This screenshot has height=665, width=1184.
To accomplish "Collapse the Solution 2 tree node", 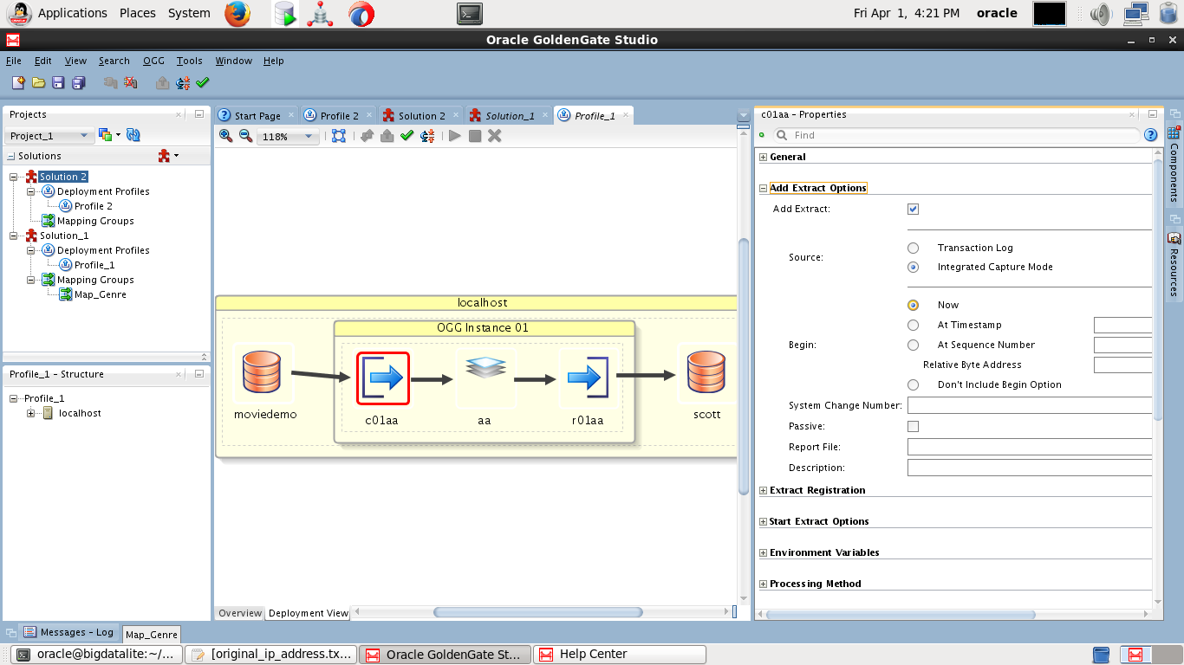I will click(14, 177).
